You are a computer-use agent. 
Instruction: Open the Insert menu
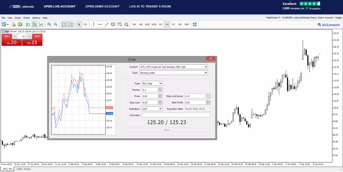coord(18,18)
